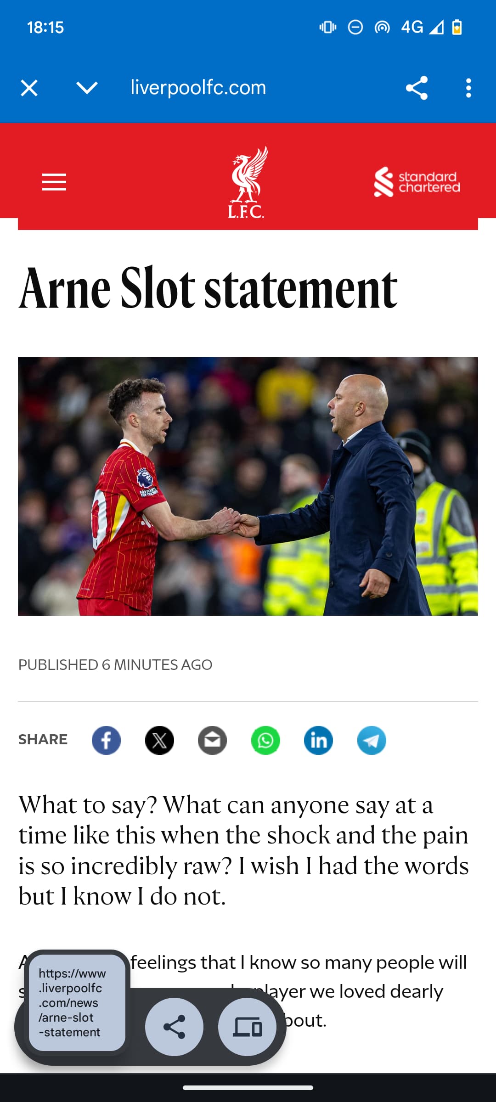Viewport: 496px width, 1102px height.
Task: Tap the Arne Slot statement headline
Action: click(x=208, y=288)
